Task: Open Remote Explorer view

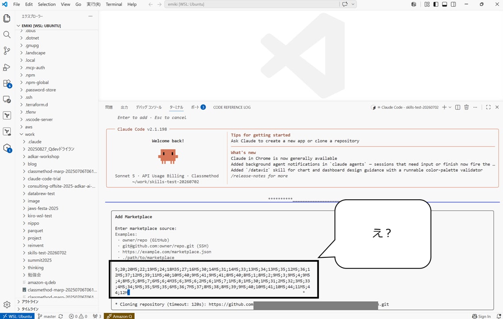Action: (7, 100)
